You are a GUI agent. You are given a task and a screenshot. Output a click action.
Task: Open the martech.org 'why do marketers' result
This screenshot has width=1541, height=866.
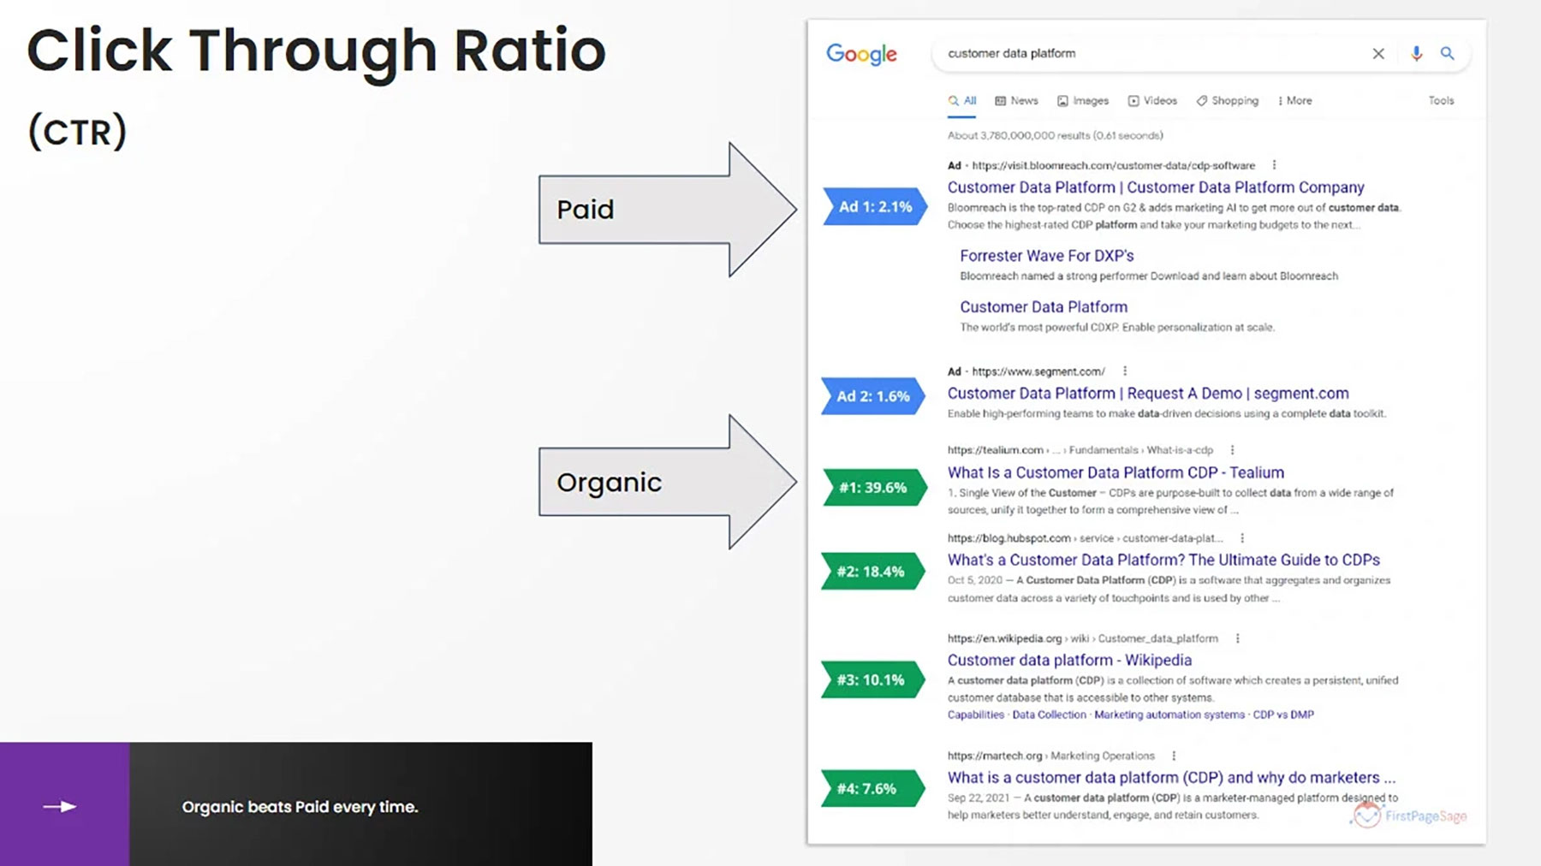click(1171, 778)
